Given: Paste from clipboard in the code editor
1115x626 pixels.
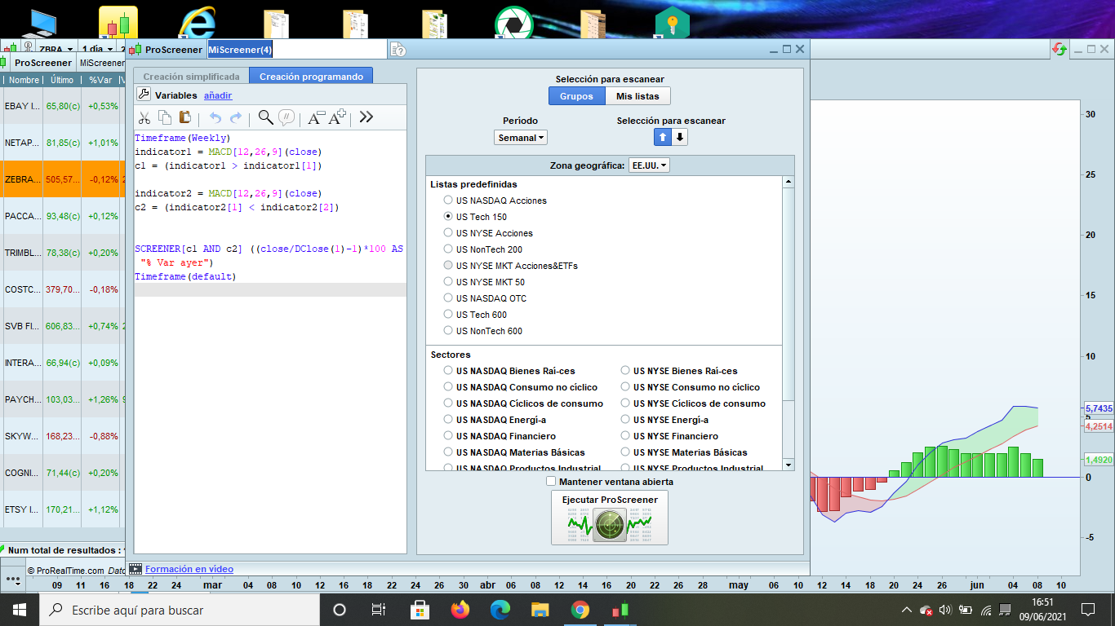Looking at the screenshot, I should pos(184,117).
